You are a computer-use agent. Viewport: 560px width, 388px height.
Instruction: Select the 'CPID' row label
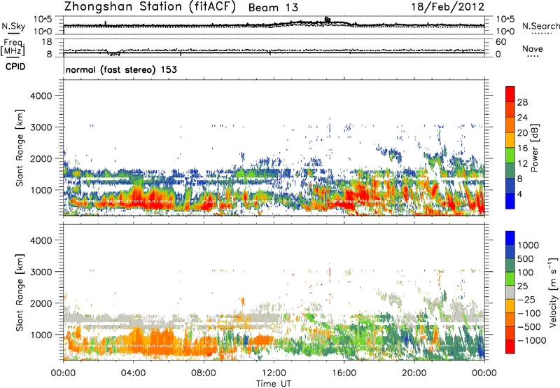[x=15, y=67]
